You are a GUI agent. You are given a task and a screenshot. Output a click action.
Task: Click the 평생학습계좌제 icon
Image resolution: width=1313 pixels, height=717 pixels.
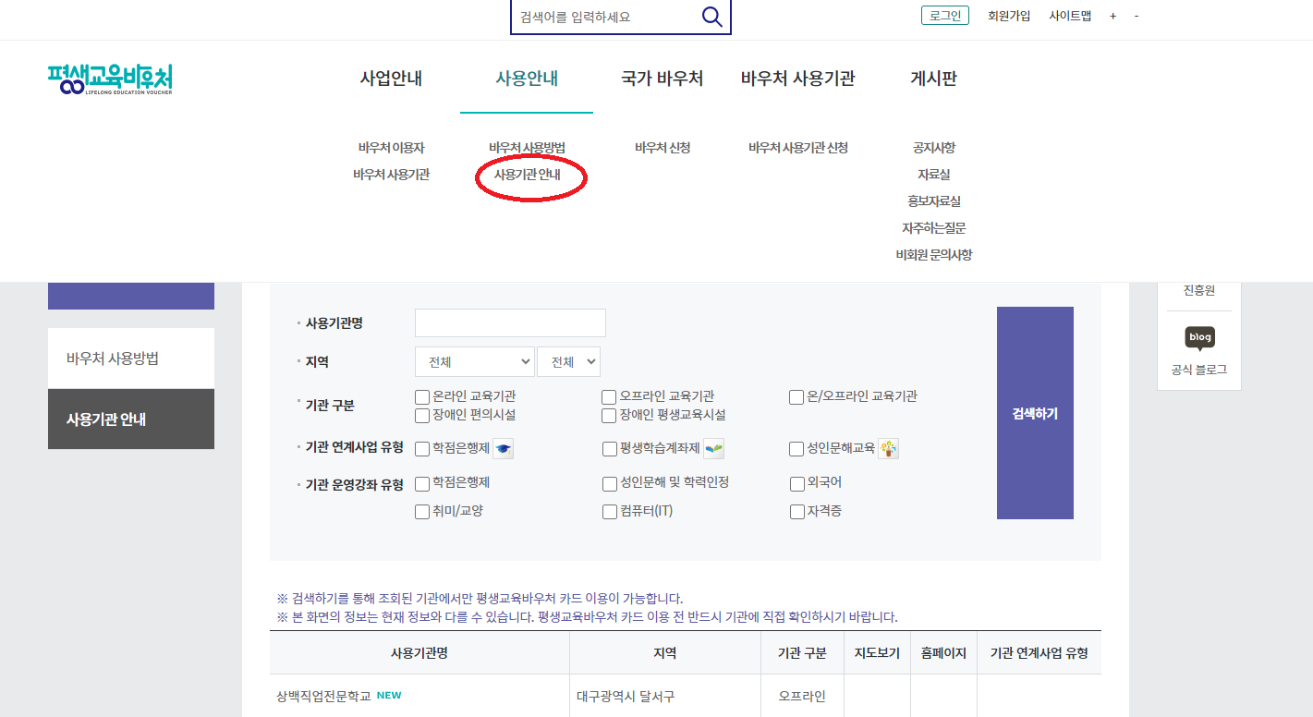pyautogui.click(x=713, y=449)
